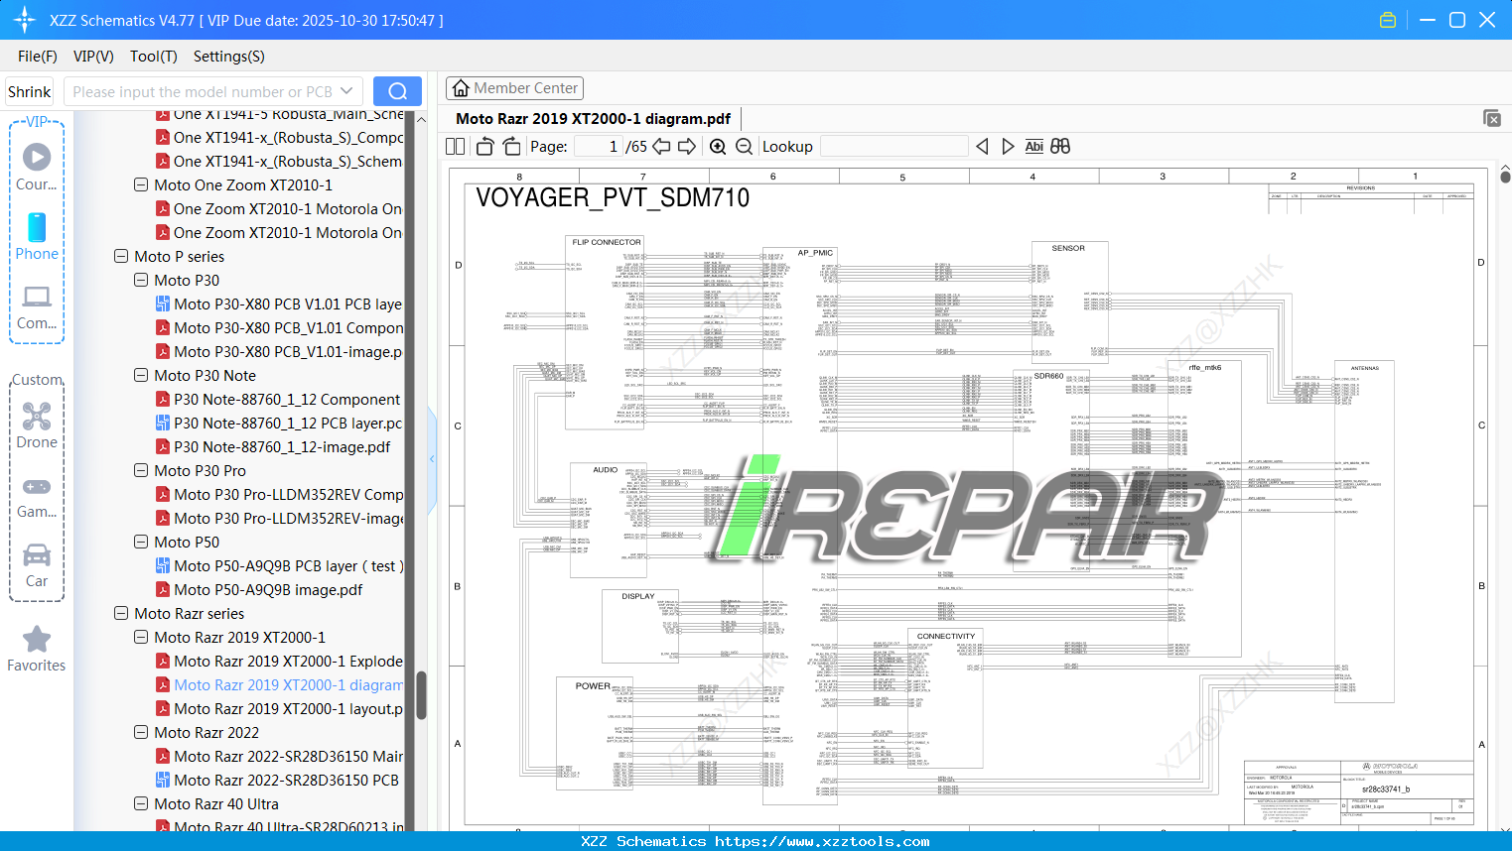This screenshot has width=1512, height=851.
Task: Go to the previous page arrow
Action: click(x=661, y=146)
